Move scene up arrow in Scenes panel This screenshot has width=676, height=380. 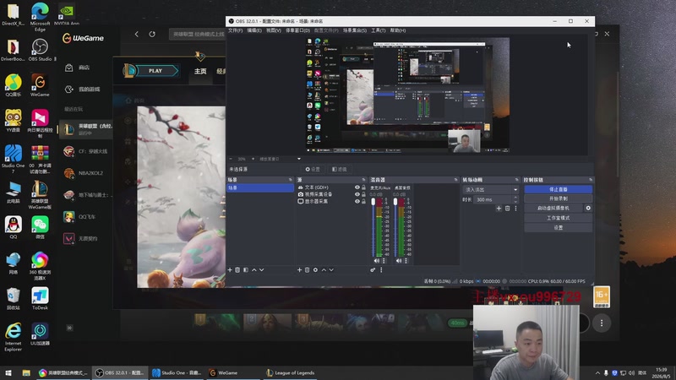(254, 270)
